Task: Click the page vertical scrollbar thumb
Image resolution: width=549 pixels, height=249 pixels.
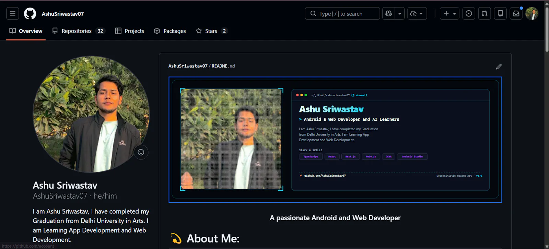Action: (547, 29)
